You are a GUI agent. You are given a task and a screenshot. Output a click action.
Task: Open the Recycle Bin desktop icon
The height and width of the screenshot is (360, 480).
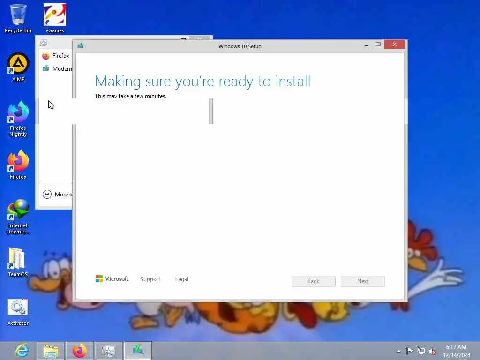coord(18,18)
